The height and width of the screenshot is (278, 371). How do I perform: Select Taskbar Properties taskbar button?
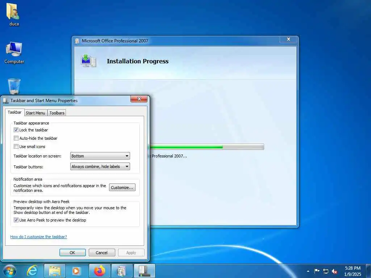coord(144,271)
